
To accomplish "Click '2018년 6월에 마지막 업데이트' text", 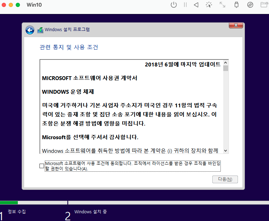I will click(183, 64).
